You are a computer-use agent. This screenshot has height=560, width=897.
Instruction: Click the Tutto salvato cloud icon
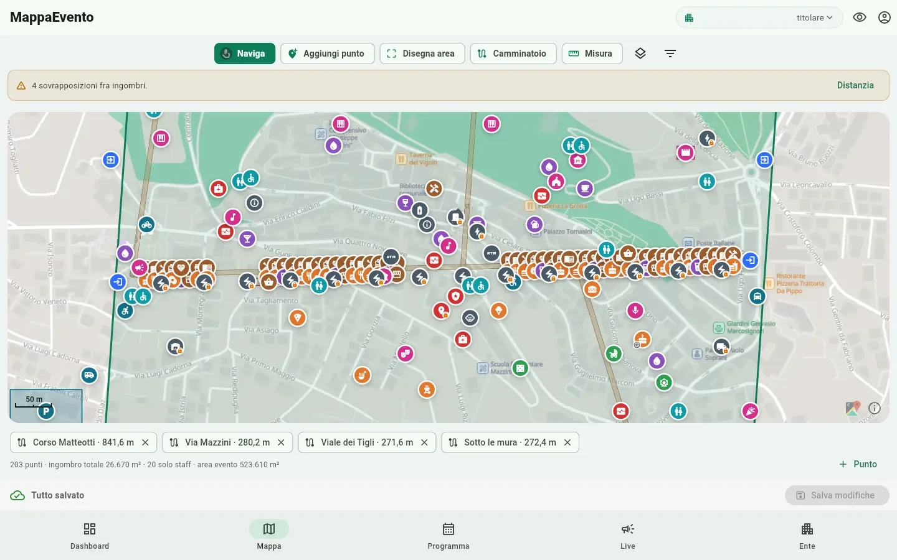[17, 495]
